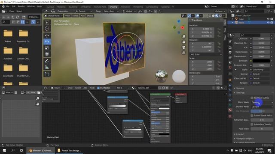
Task: Click the image editor zoom icon
Action: click(x=37, y=98)
